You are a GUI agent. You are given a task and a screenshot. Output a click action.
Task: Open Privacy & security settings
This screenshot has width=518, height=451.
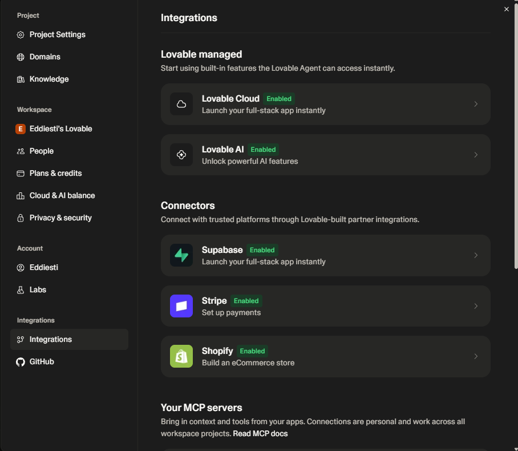pos(60,218)
